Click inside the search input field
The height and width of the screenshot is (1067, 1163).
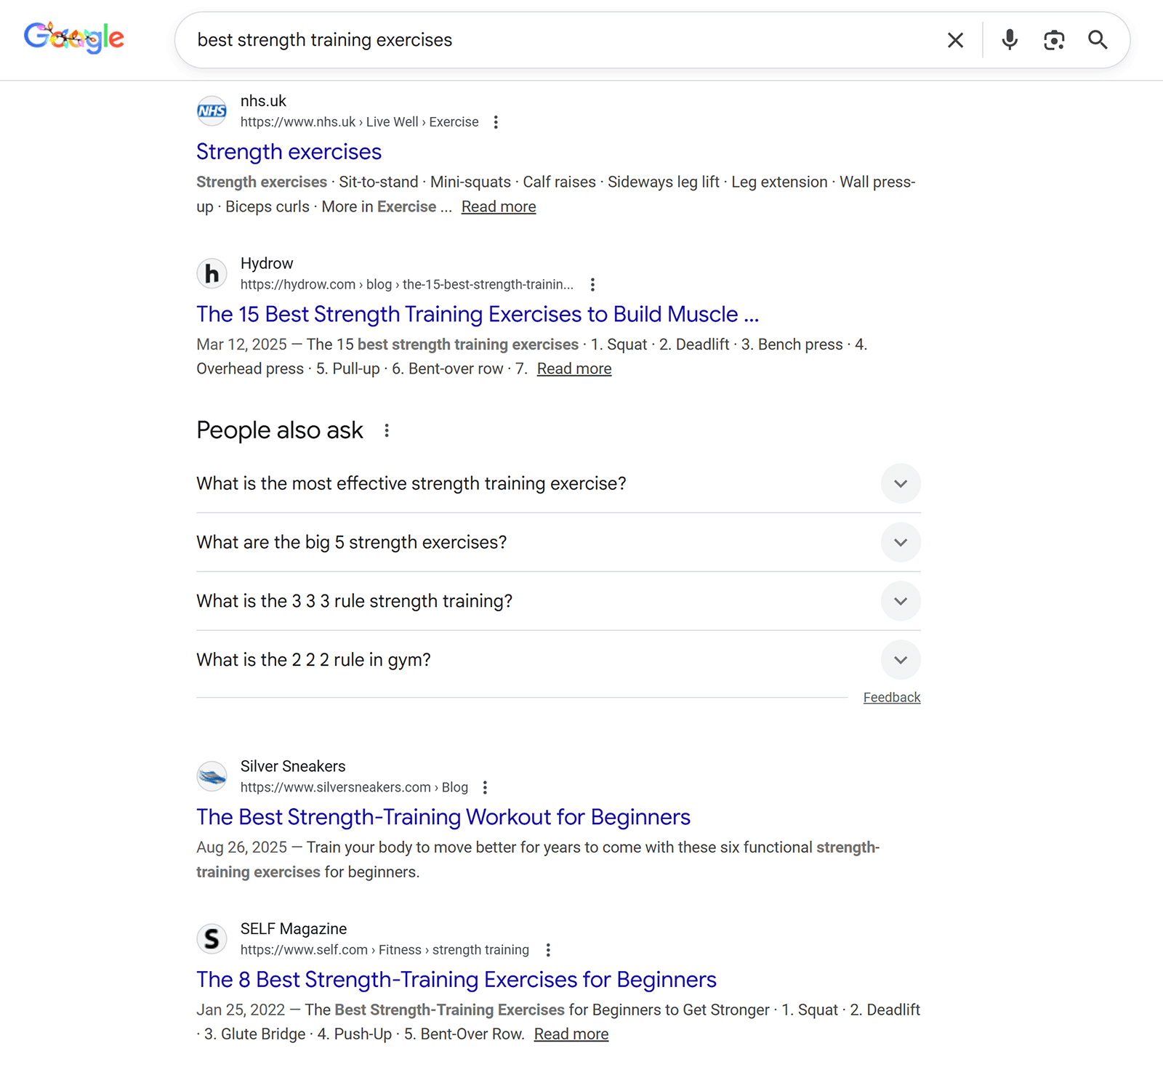tap(509, 40)
